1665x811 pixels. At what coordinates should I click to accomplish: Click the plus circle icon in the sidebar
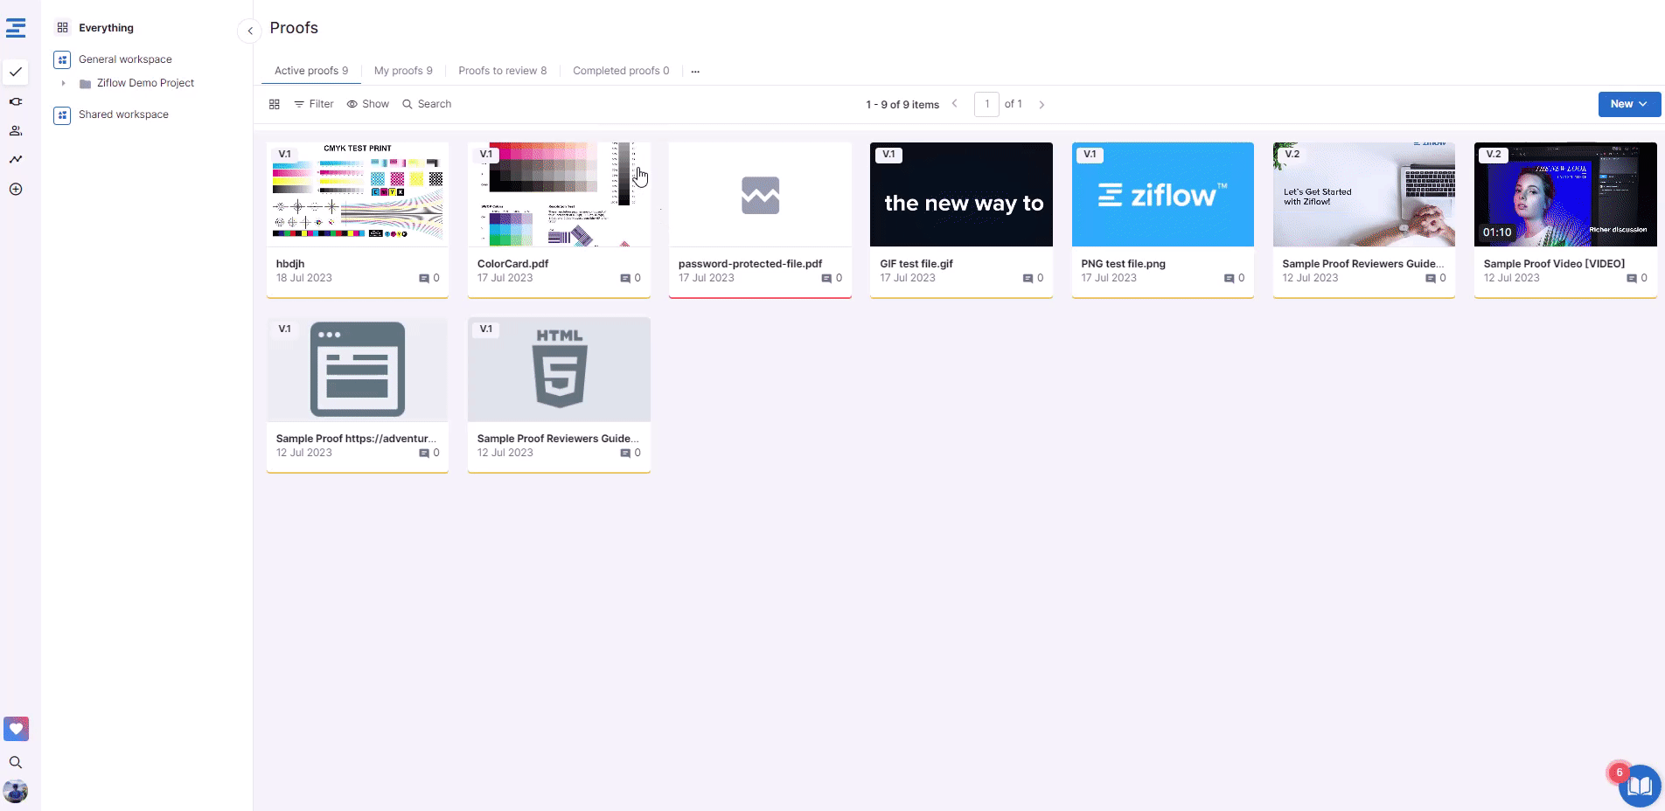[16, 189]
